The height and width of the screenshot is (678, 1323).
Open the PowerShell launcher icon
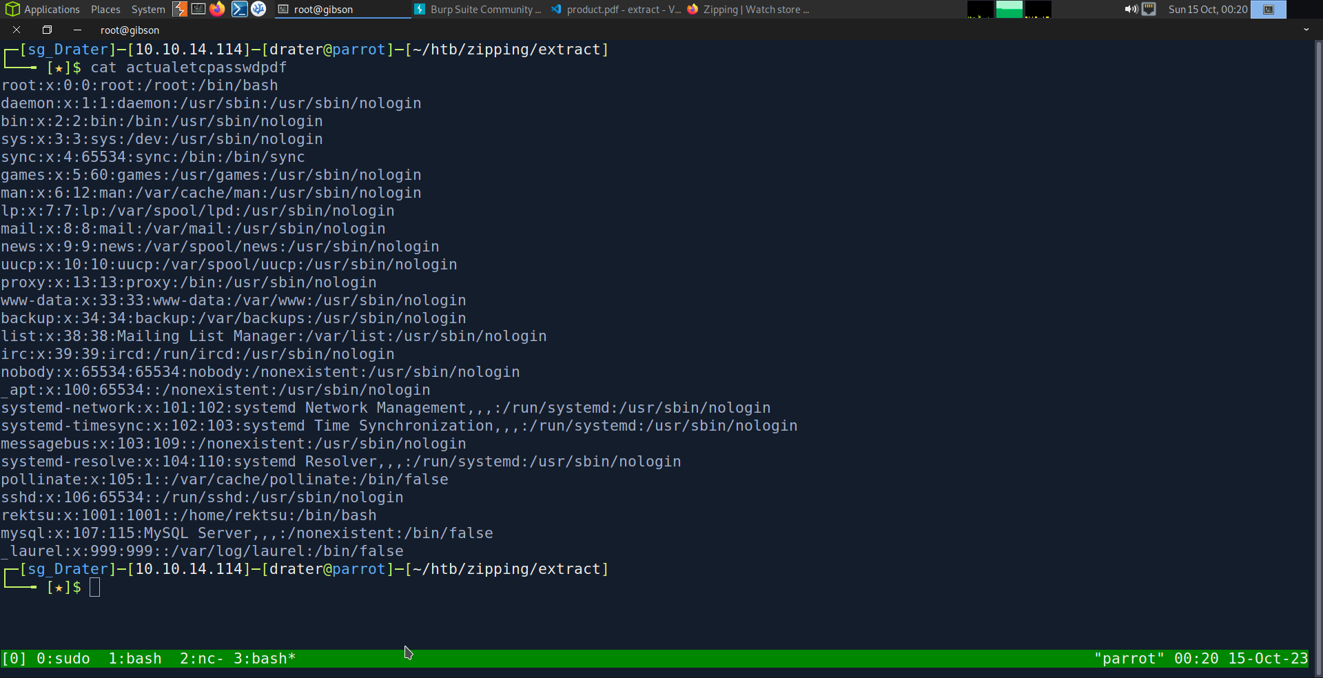point(239,9)
